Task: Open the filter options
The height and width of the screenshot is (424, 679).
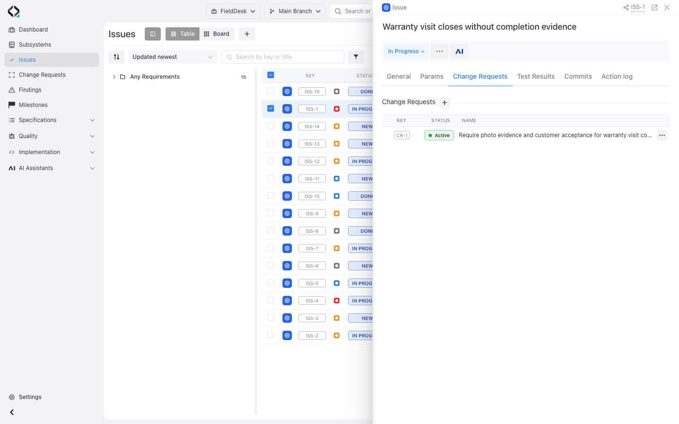Action: click(x=356, y=57)
